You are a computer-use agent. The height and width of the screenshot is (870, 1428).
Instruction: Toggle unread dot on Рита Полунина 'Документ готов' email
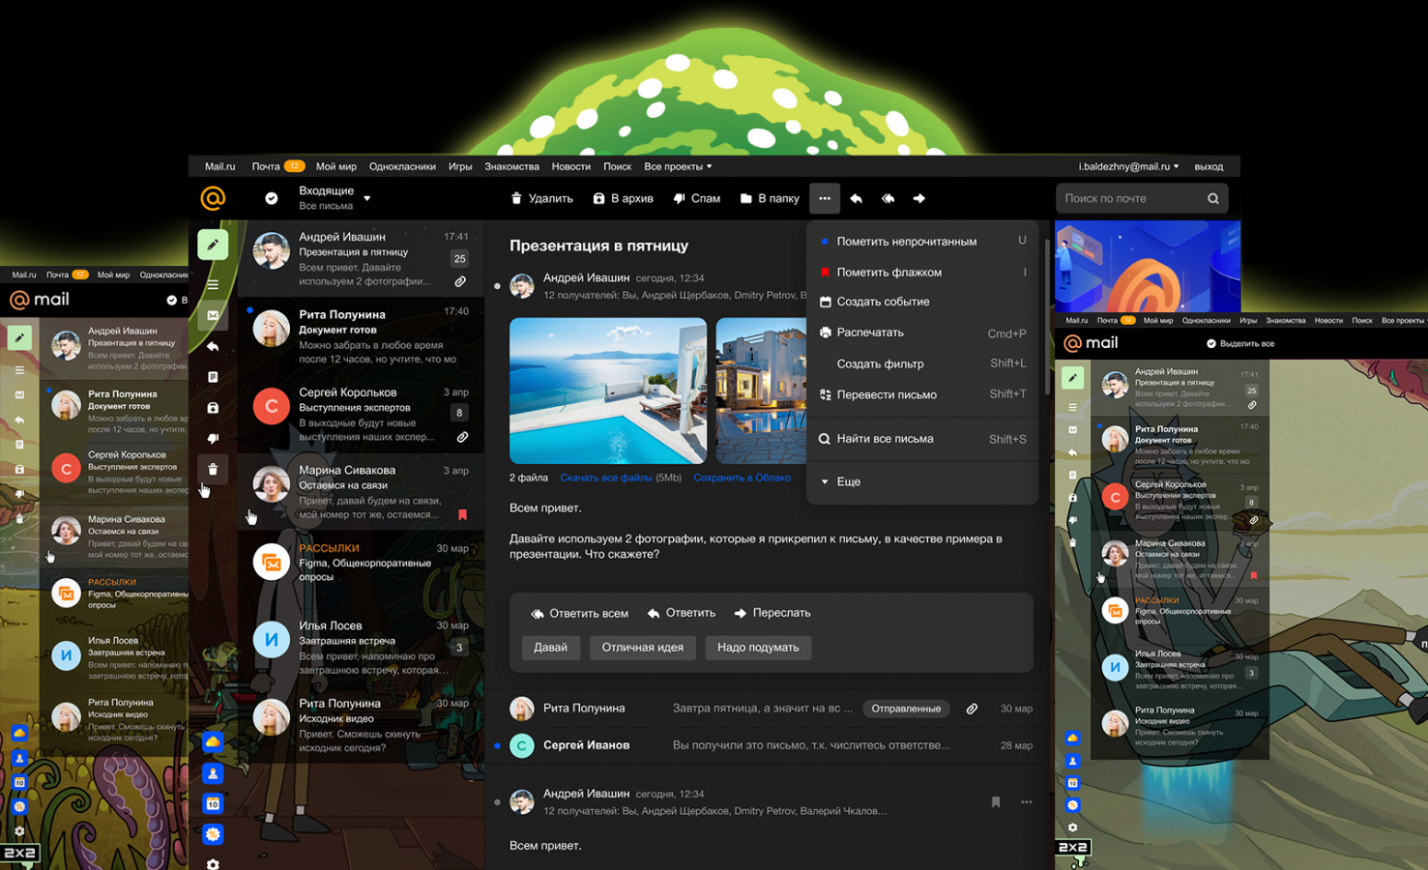[x=249, y=310]
